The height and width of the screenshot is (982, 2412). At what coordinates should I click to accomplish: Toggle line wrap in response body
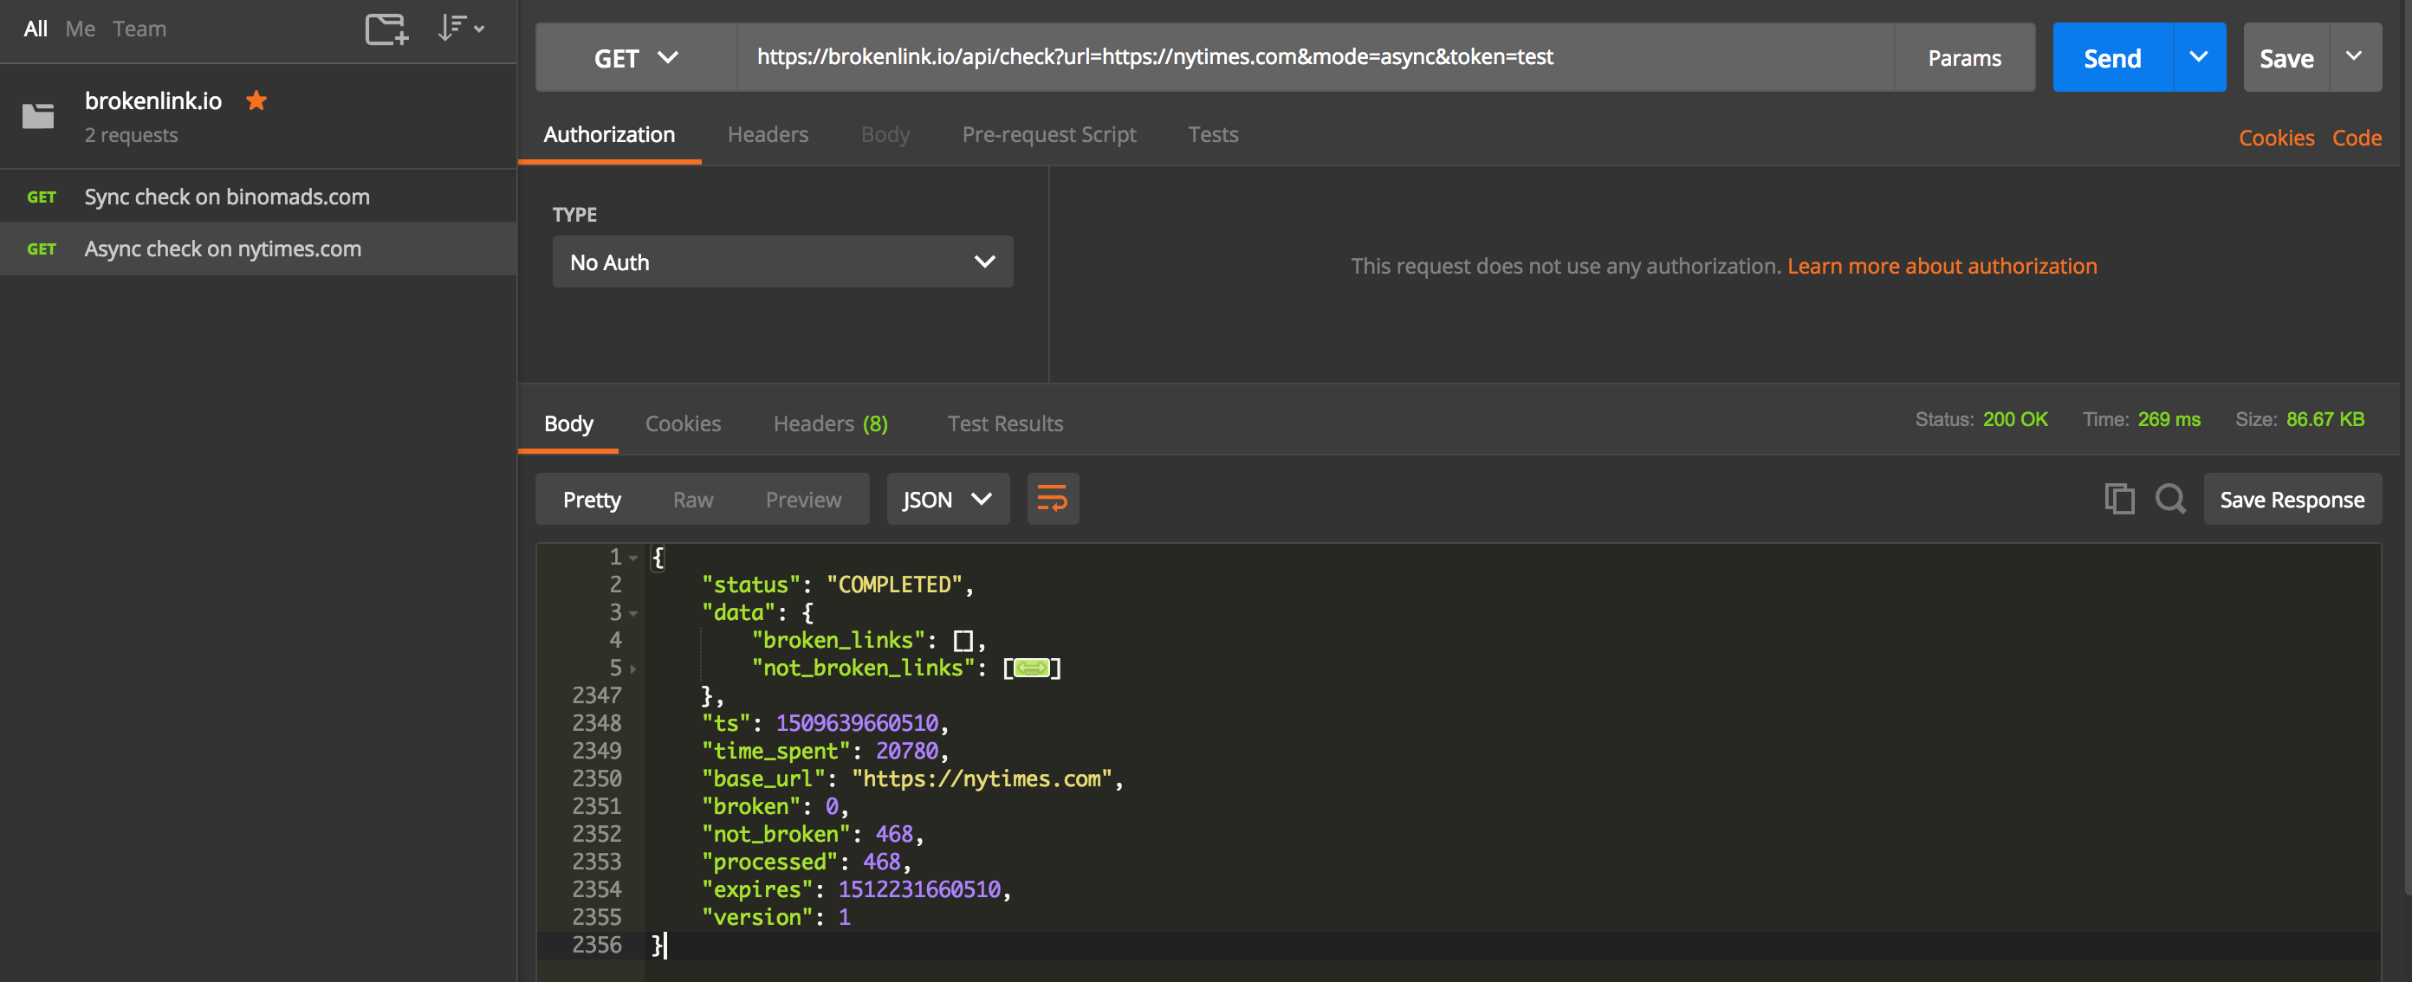click(1052, 499)
